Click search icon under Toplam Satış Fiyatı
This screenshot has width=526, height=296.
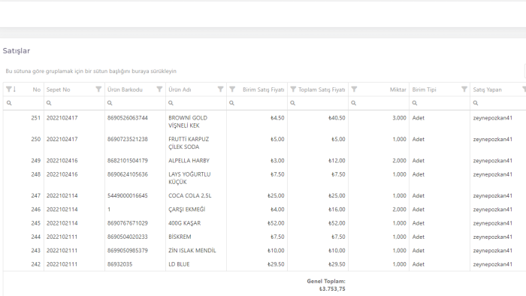pyautogui.click(x=292, y=103)
